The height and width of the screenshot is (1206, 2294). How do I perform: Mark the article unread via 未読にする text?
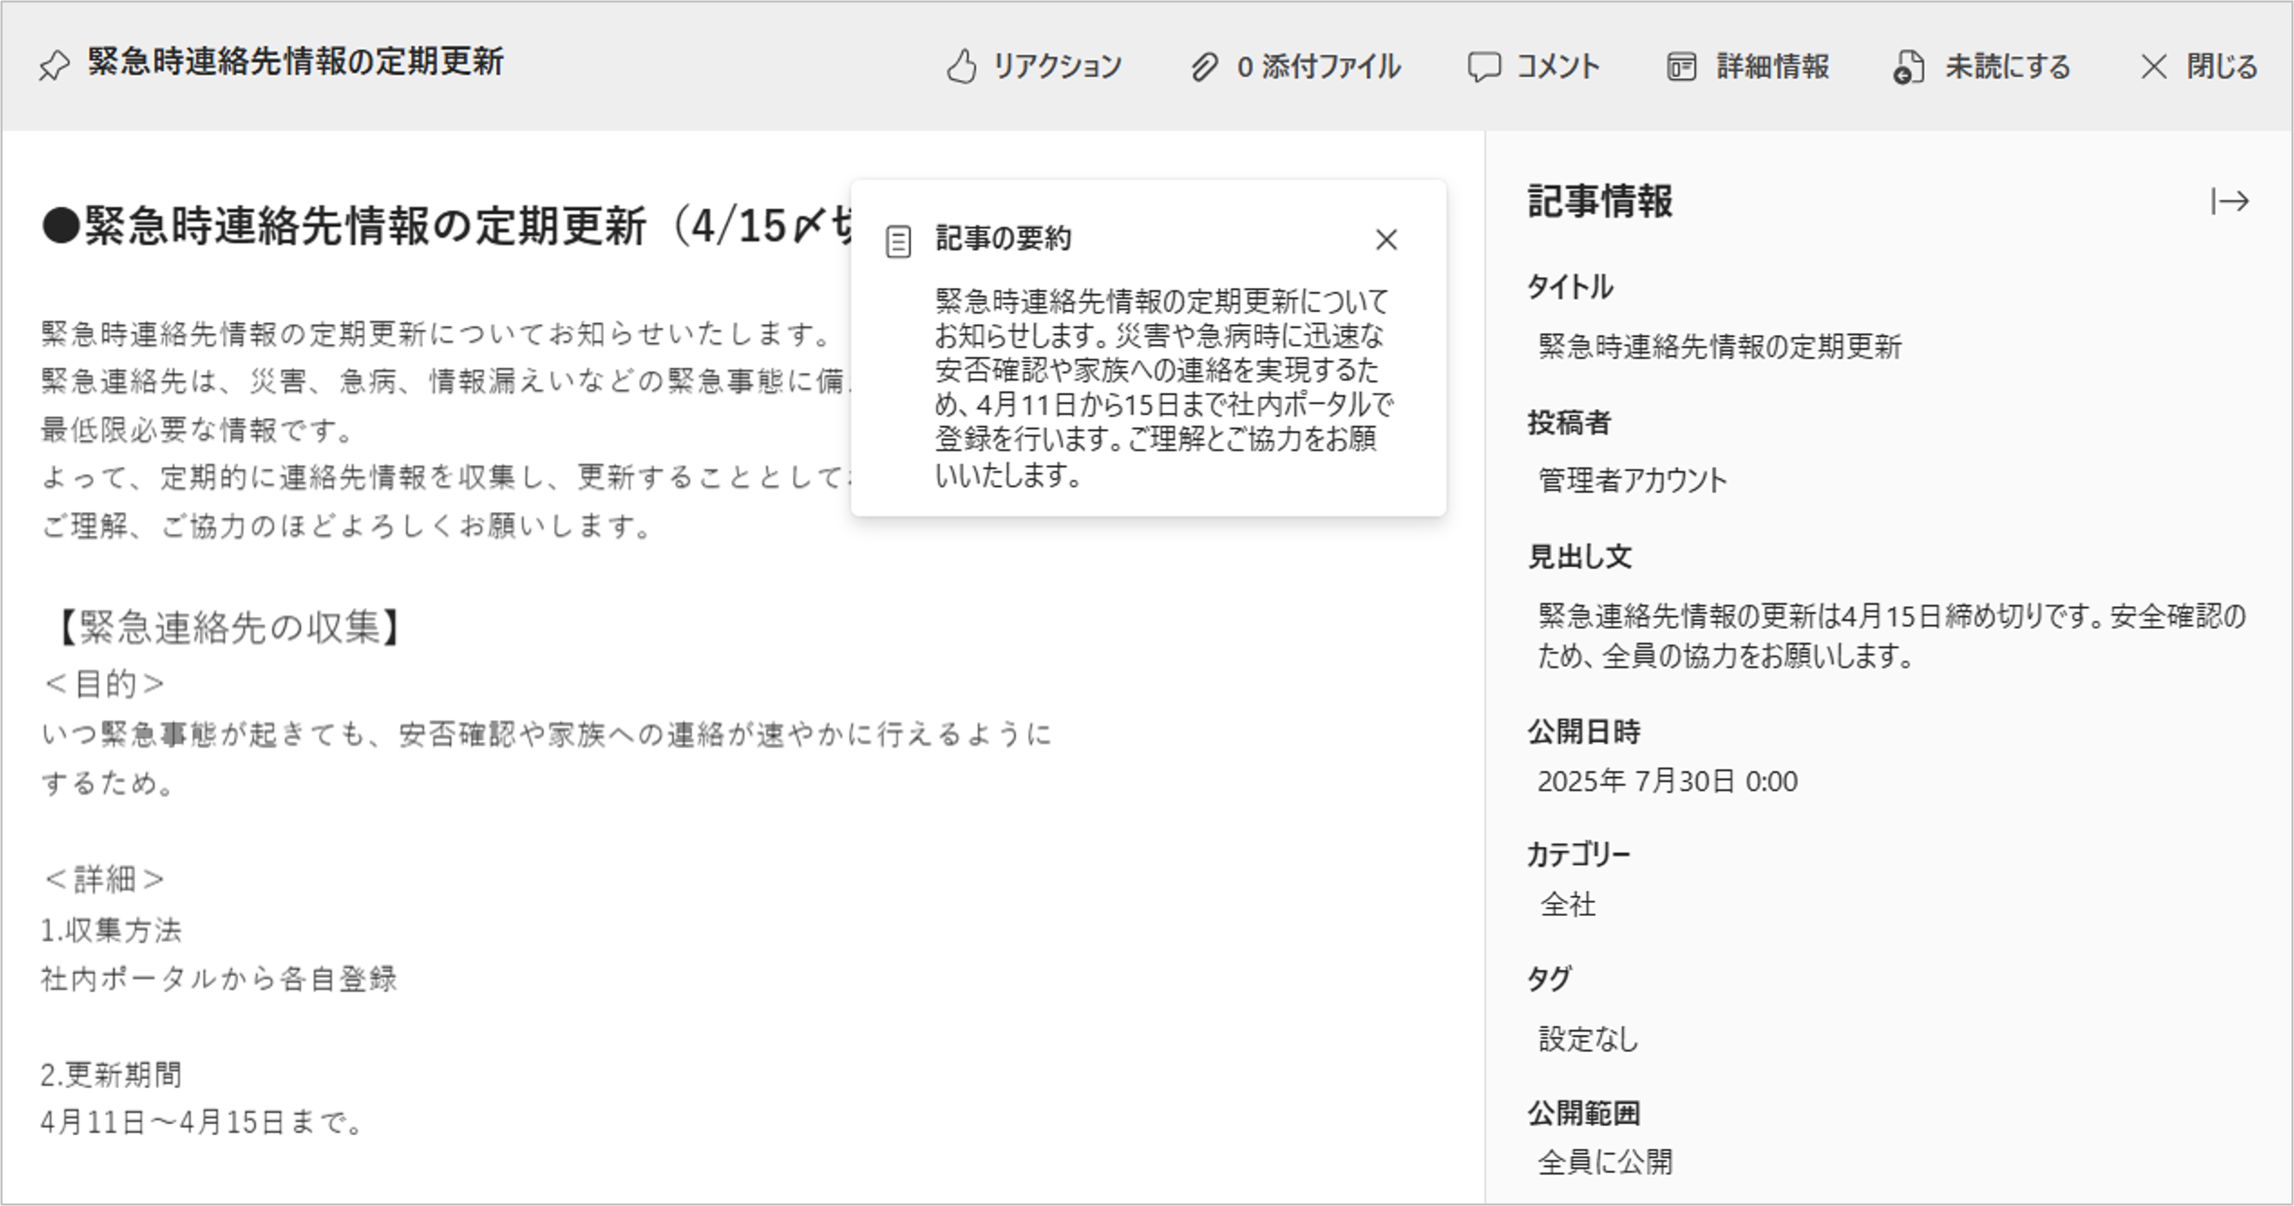pos(2007,67)
